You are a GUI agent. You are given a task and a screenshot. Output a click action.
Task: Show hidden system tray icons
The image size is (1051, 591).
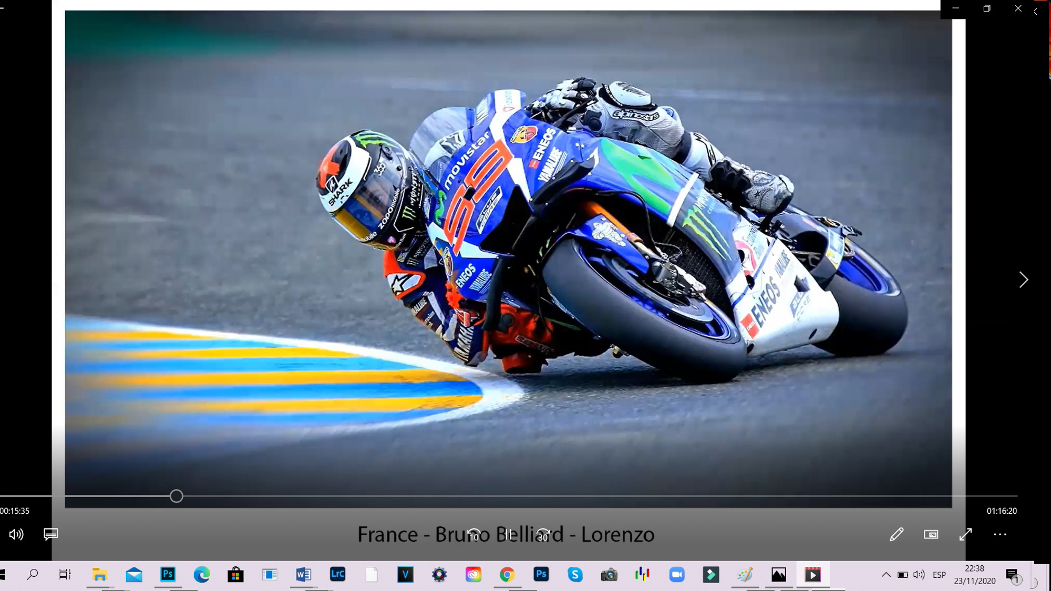pos(886,575)
